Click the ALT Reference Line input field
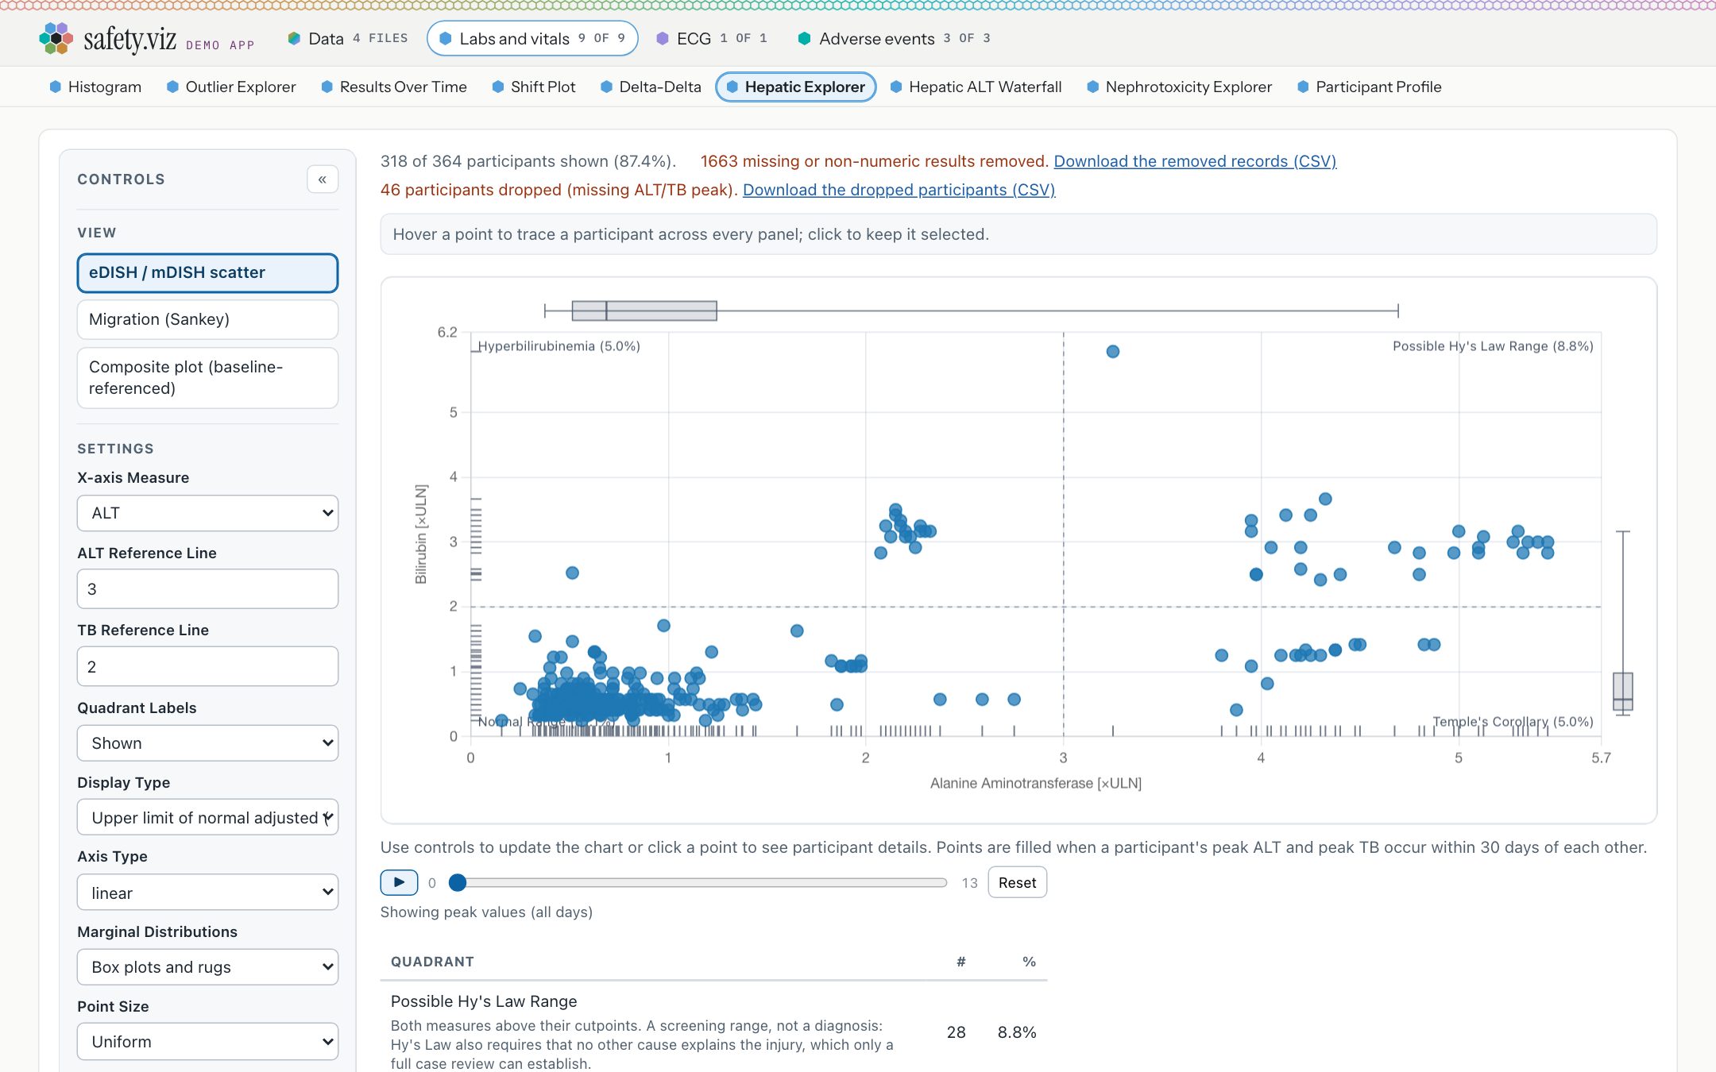 click(207, 589)
